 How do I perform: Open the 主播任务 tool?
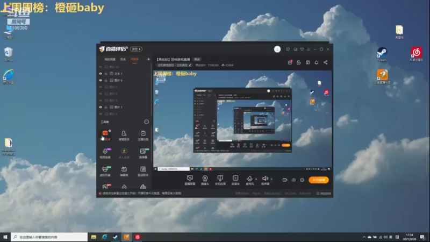click(143, 136)
